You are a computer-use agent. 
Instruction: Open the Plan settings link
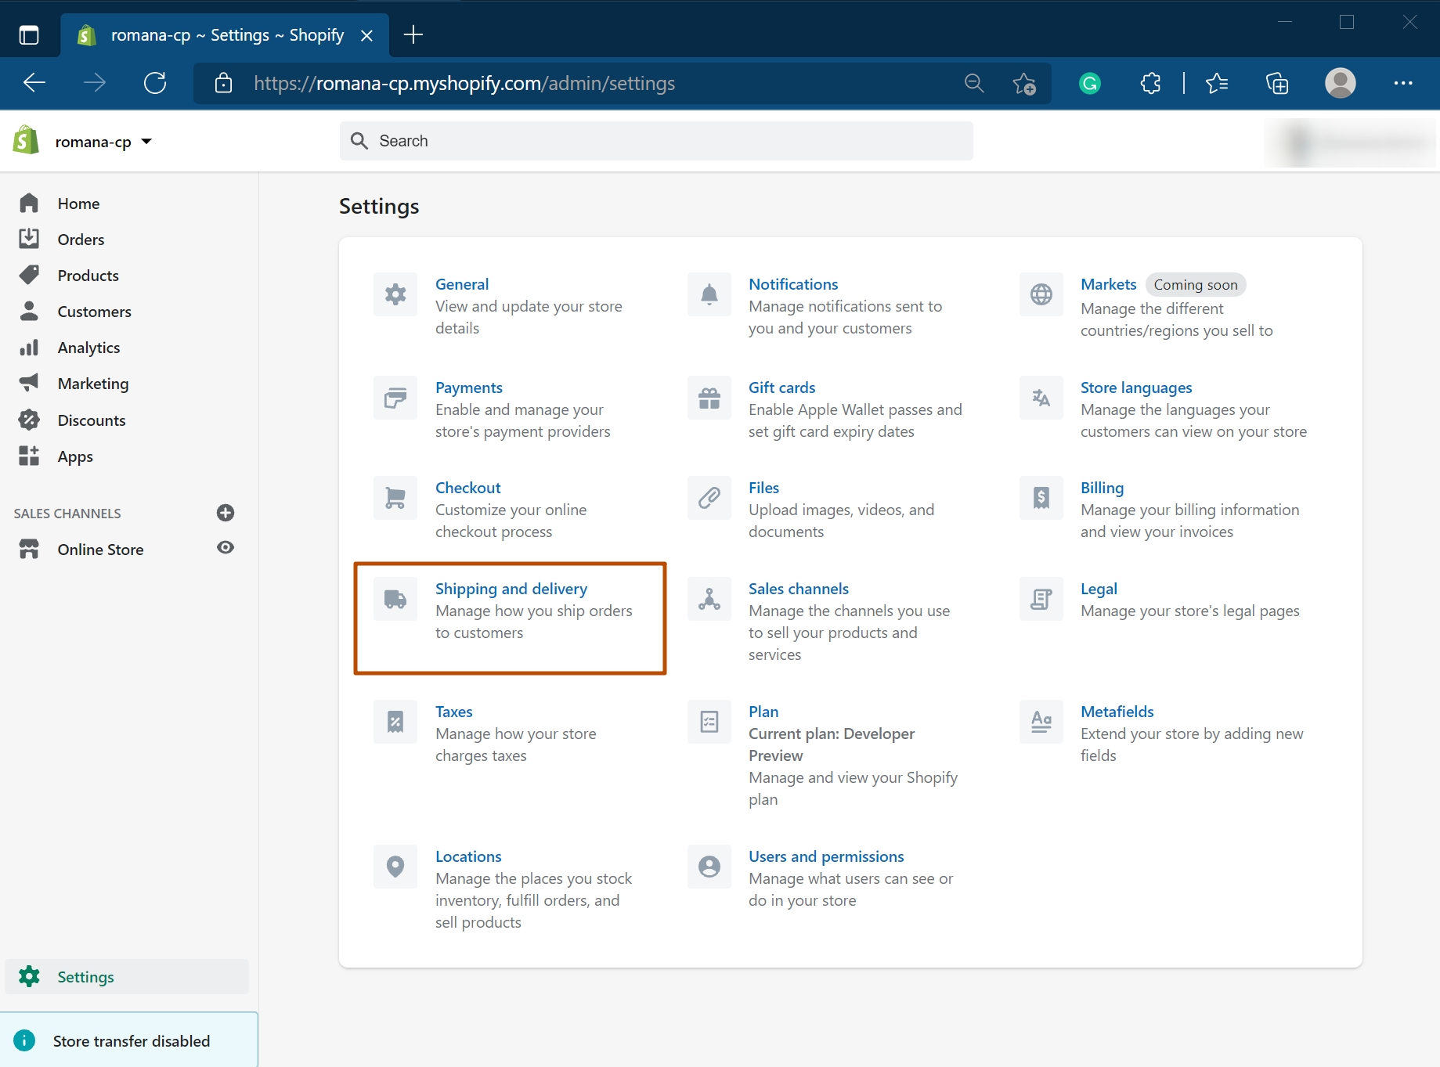pos(763,712)
